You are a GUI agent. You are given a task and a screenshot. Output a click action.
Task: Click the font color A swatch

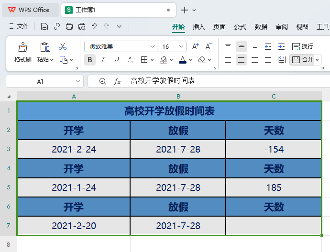coord(183,60)
